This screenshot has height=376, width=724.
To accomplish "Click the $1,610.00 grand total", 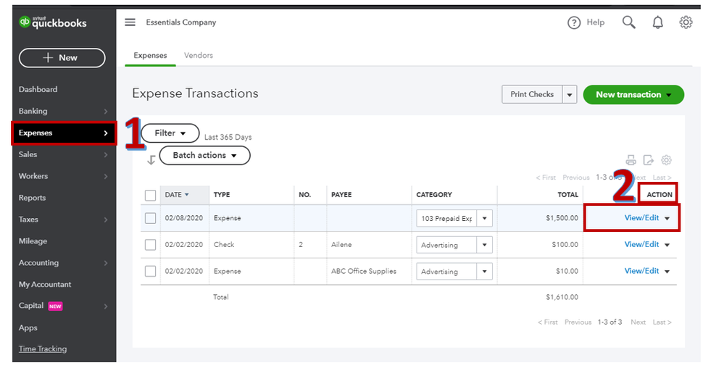I will coord(562,297).
